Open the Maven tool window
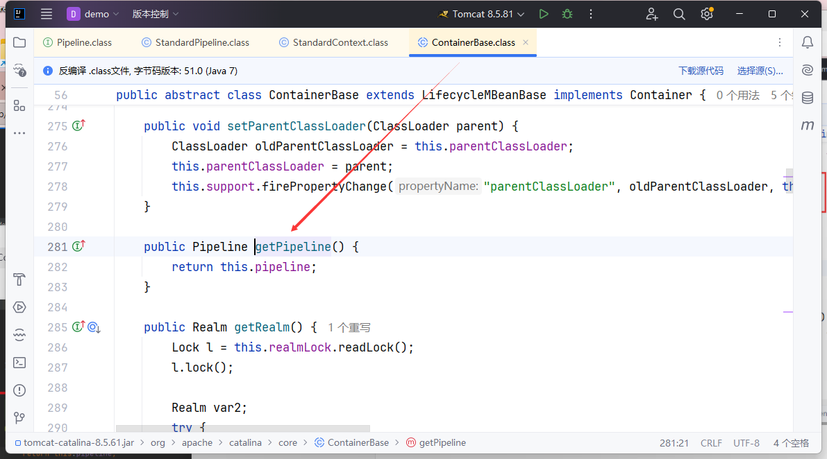 tap(807, 125)
